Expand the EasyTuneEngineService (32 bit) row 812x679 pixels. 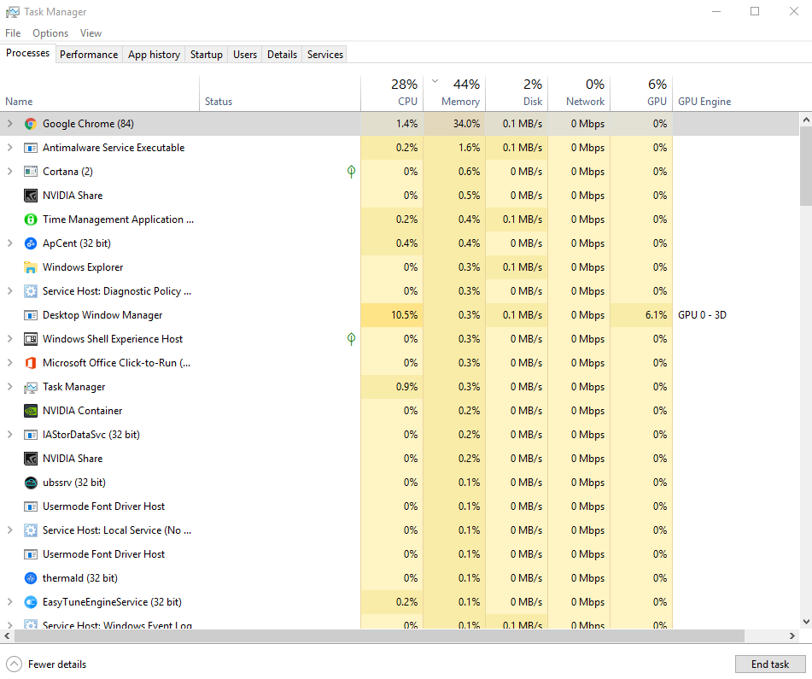(x=9, y=602)
